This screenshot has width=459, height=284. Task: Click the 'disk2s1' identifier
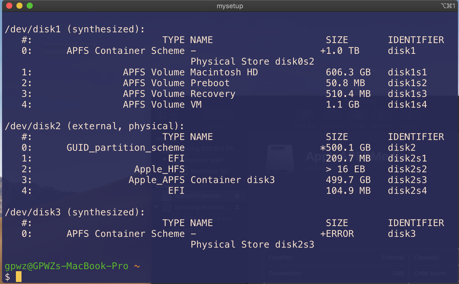click(x=407, y=158)
